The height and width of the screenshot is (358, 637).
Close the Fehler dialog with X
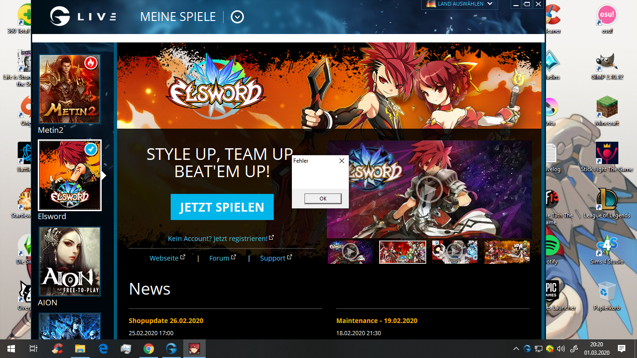(x=341, y=161)
